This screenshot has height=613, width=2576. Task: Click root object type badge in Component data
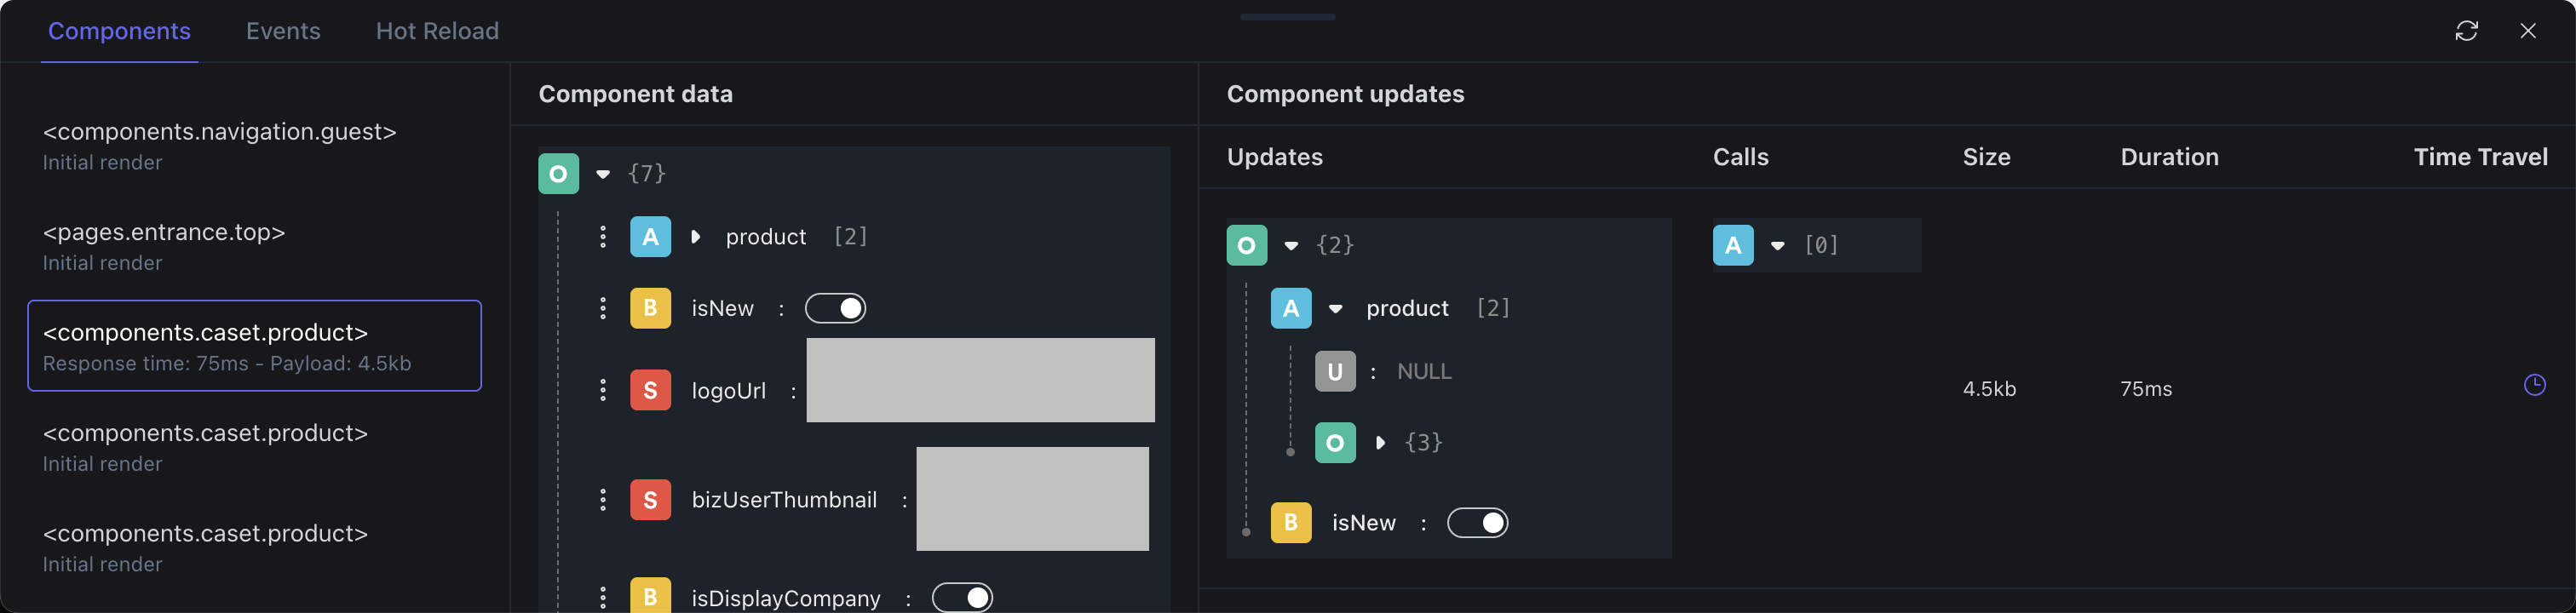coord(558,174)
